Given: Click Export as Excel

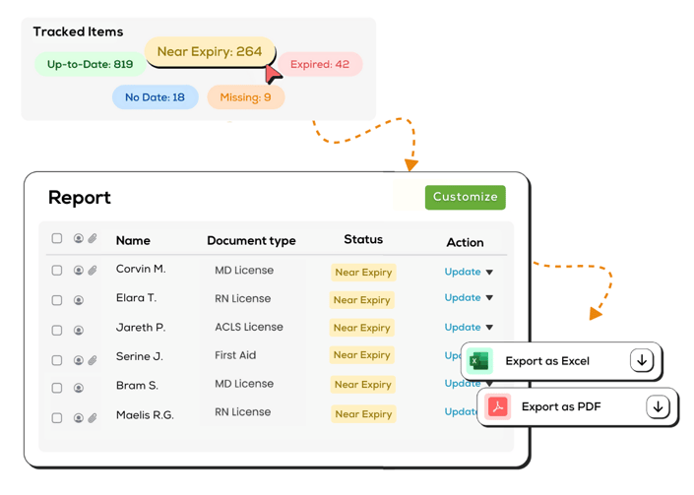Looking at the screenshot, I should click(561, 361).
